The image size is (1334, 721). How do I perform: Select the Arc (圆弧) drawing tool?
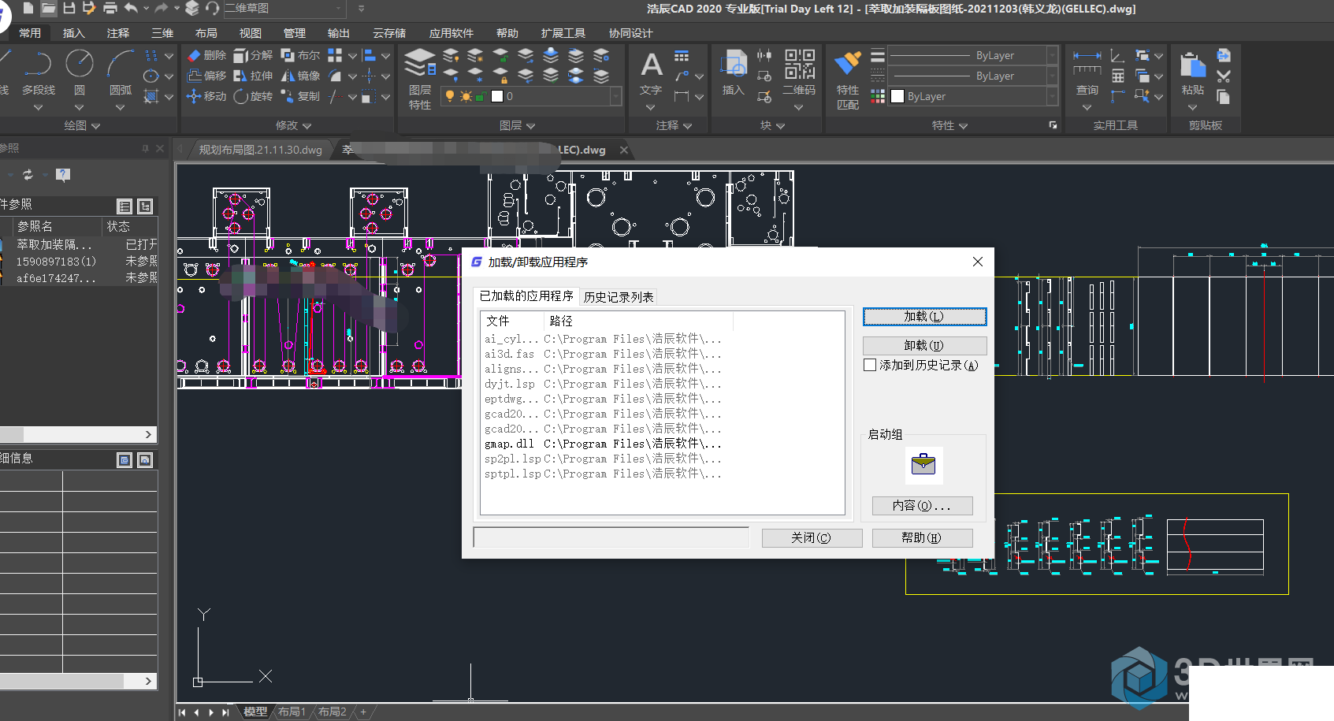[121, 73]
